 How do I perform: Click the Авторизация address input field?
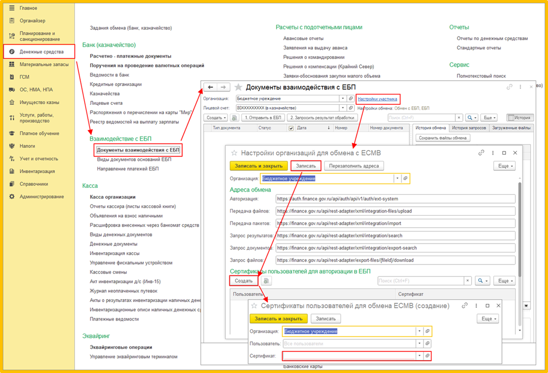click(x=395, y=199)
